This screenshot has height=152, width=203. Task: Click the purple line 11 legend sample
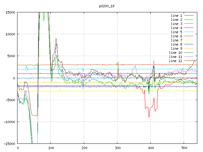(x=188, y=57)
